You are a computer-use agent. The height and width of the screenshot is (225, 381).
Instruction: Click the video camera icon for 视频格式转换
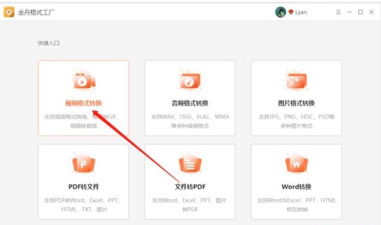coord(83,81)
